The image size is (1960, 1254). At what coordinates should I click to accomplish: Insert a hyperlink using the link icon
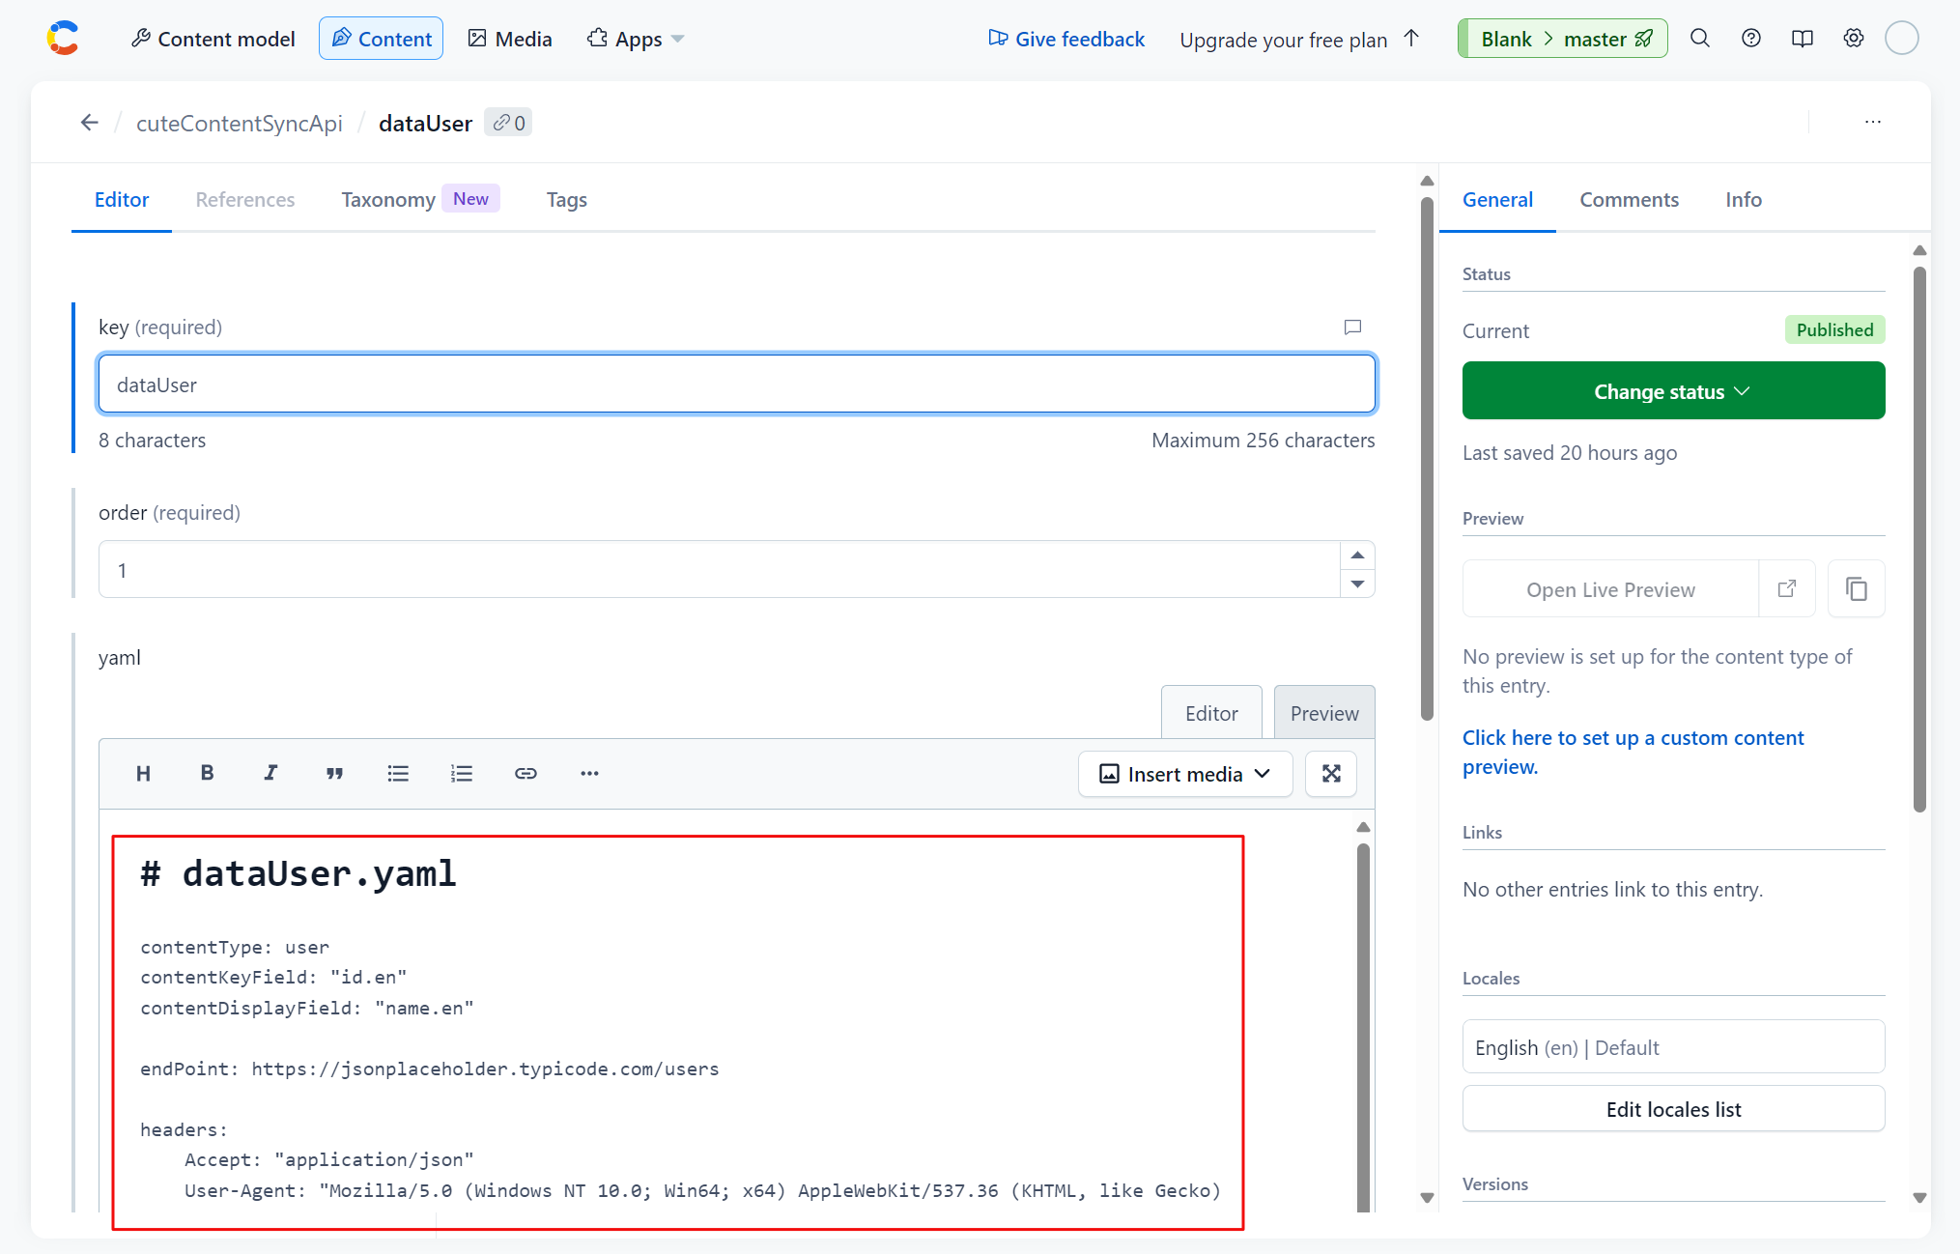(526, 773)
